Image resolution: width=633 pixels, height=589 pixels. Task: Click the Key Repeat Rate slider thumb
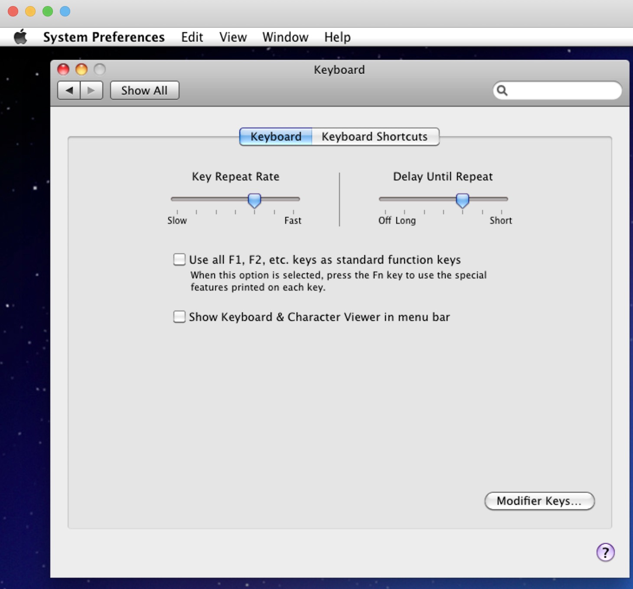(x=255, y=200)
